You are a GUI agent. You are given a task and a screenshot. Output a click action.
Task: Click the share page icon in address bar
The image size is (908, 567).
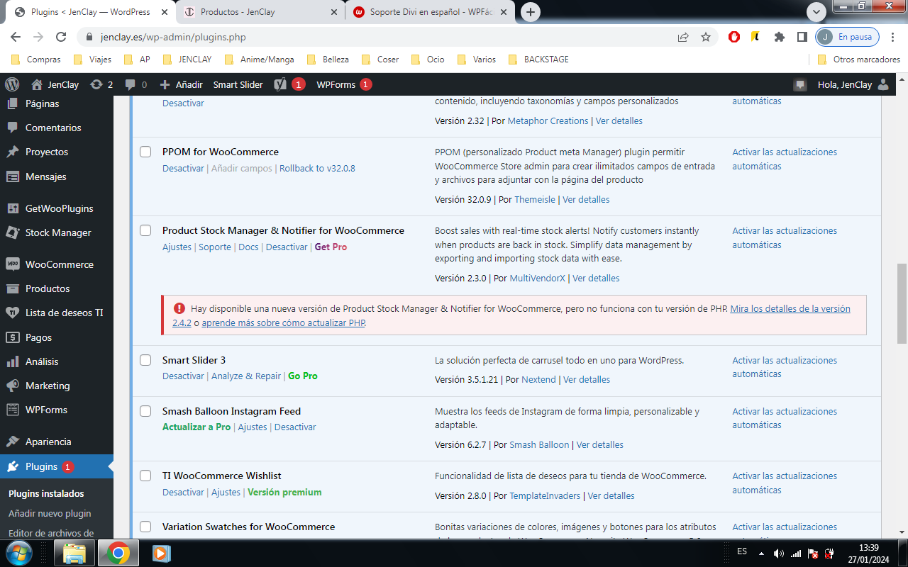pyautogui.click(x=683, y=37)
